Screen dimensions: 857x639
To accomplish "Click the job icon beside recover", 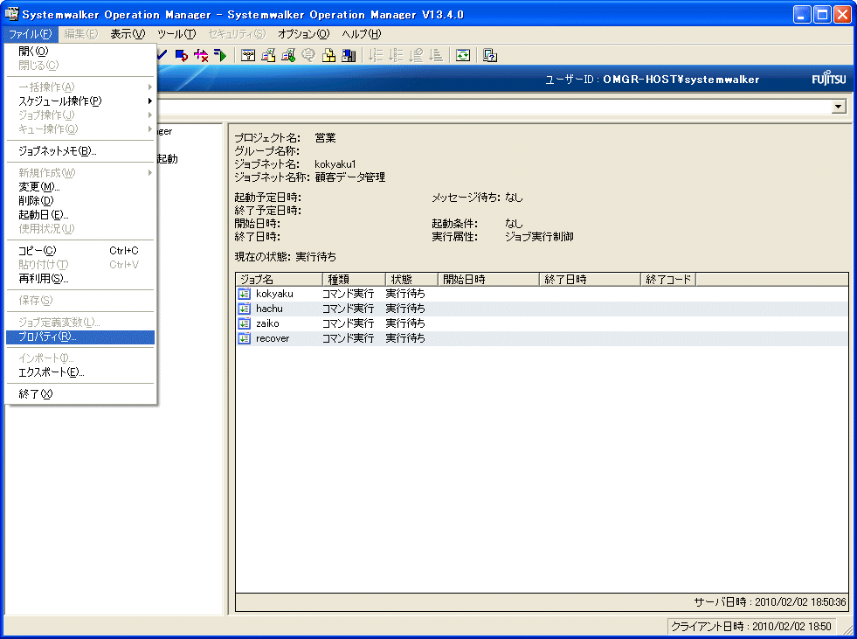I will pos(245,338).
